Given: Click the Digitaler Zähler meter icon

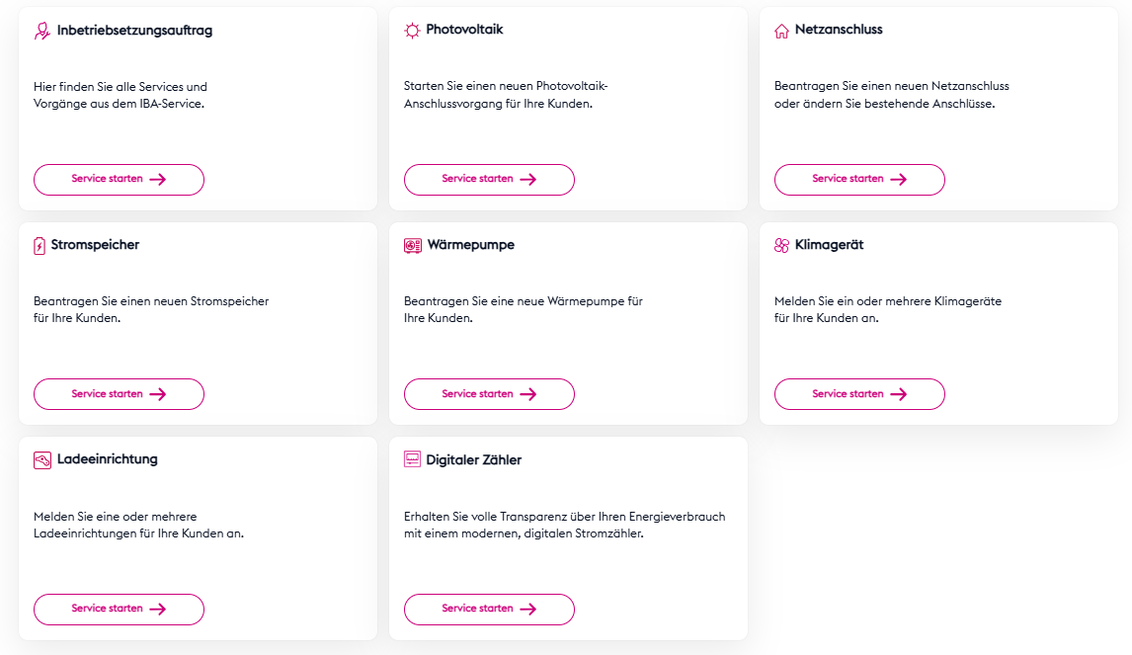Looking at the screenshot, I should (413, 460).
